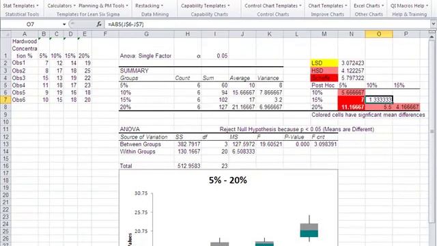Select the cell showing 5.666667
The image size is (437, 246).
[352, 92]
